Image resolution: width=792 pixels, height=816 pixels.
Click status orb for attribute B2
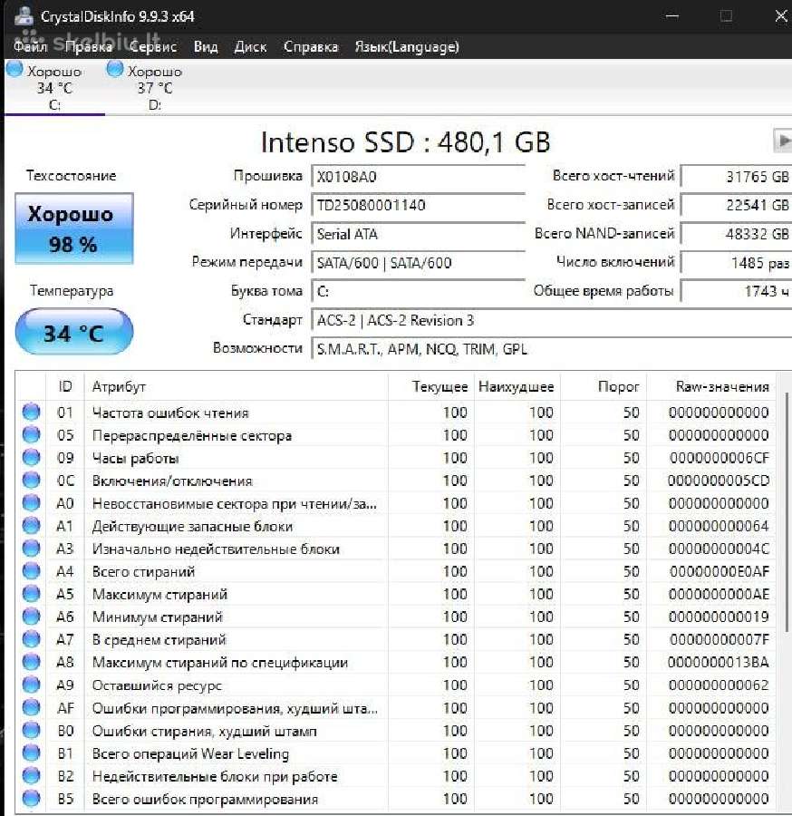pyautogui.click(x=31, y=776)
